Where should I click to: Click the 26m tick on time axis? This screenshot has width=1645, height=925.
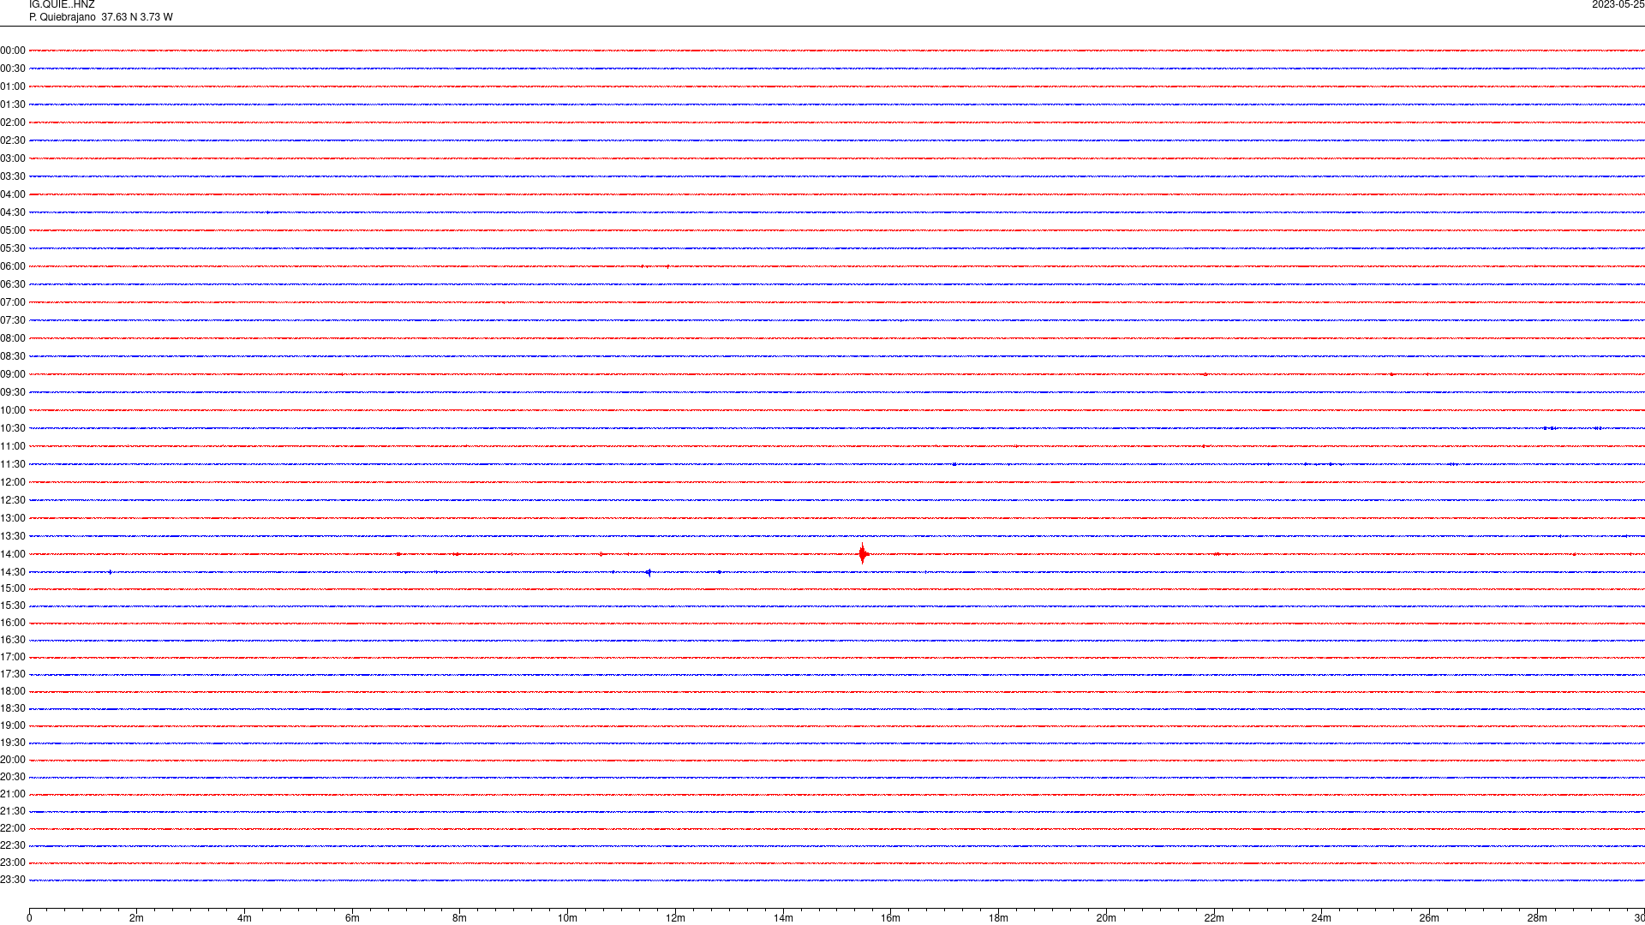1429,918
